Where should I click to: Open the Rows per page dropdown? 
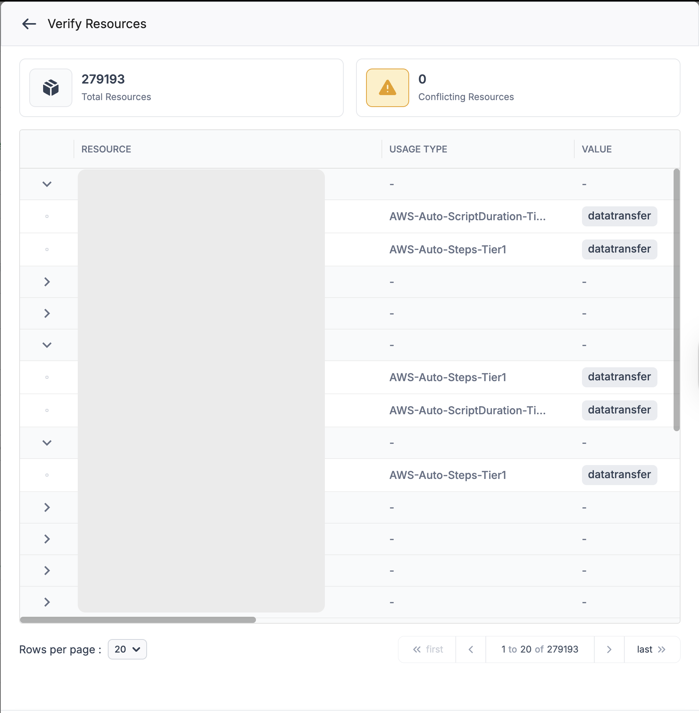(x=127, y=649)
